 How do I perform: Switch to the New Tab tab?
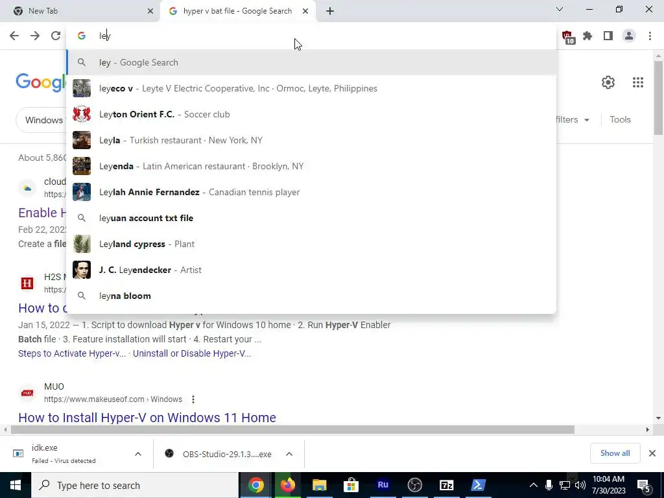(x=80, y=11)
